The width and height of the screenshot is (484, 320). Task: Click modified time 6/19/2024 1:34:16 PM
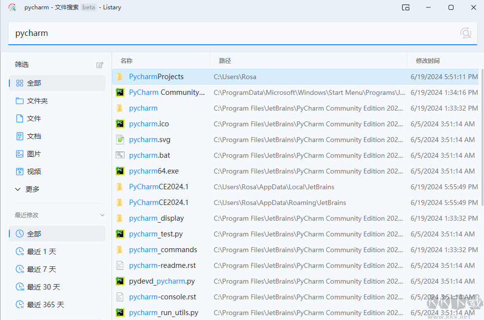point(444,92)
